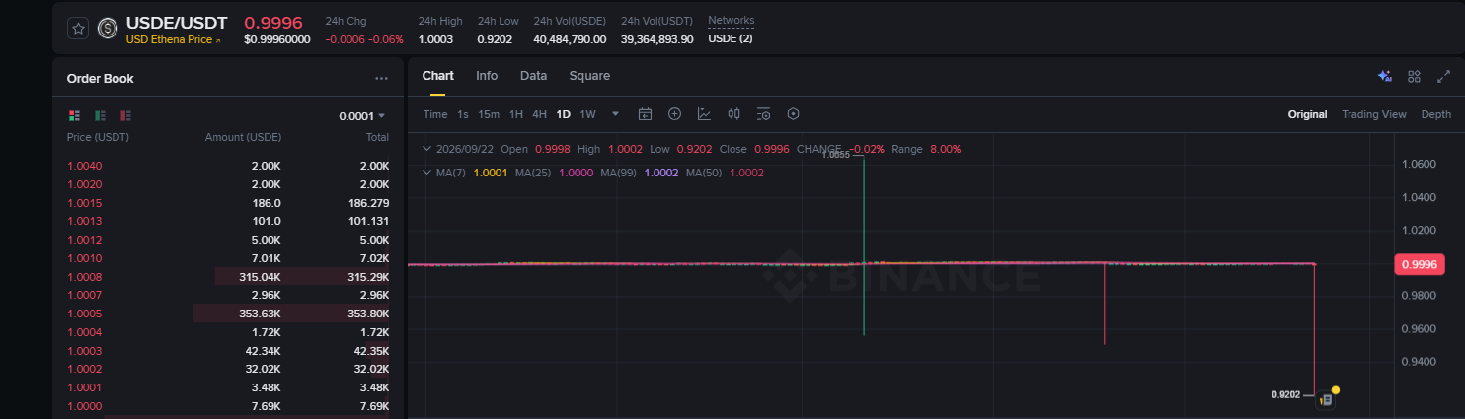Select the Original chart view
Screen dimensions: 1465x419
tap(1307, 114)
